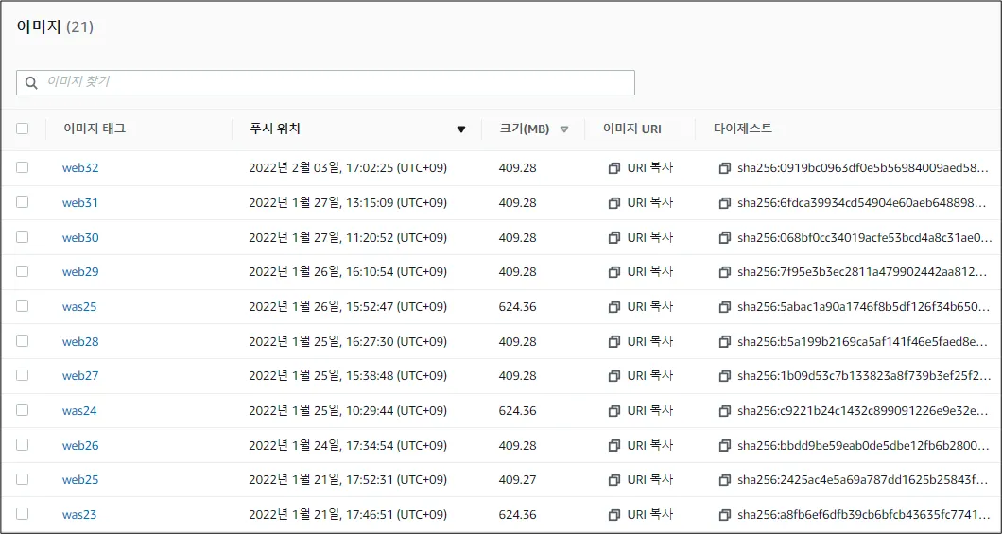The width and height of the screenshot is (1002, 534).
Task: Select the web32 image checkbox
Action: pos(23,167)
